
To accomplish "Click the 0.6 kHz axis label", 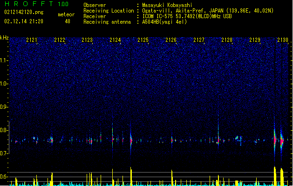I will pyautogui.click(x=4, y=177).
